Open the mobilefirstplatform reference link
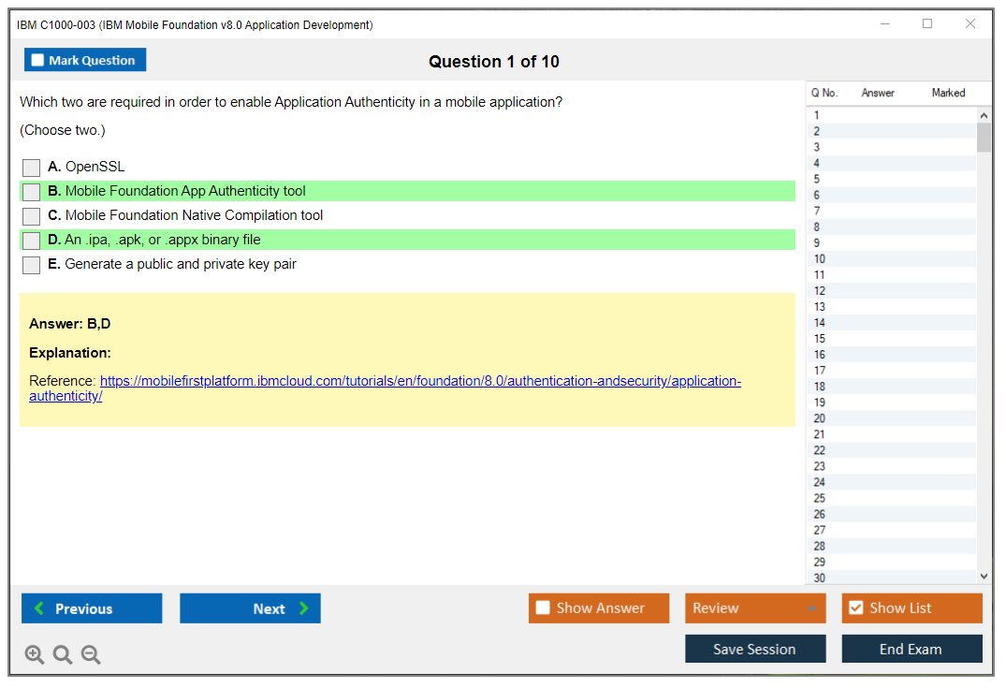Viewport: 1006px width, 688px height. [420, 382]
